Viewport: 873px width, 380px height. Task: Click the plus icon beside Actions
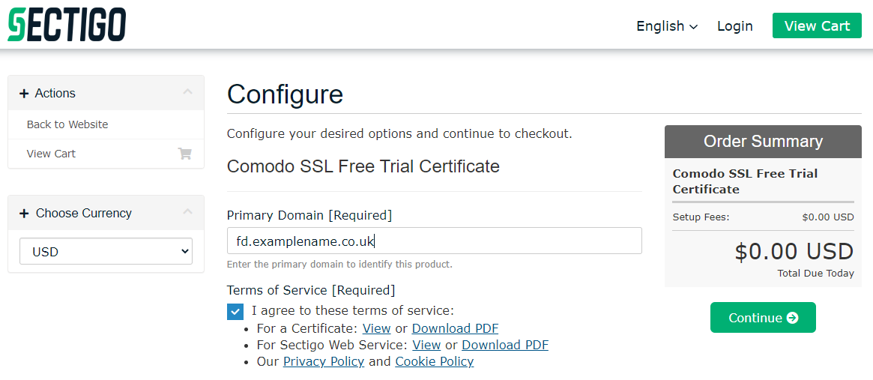point(24,94)
